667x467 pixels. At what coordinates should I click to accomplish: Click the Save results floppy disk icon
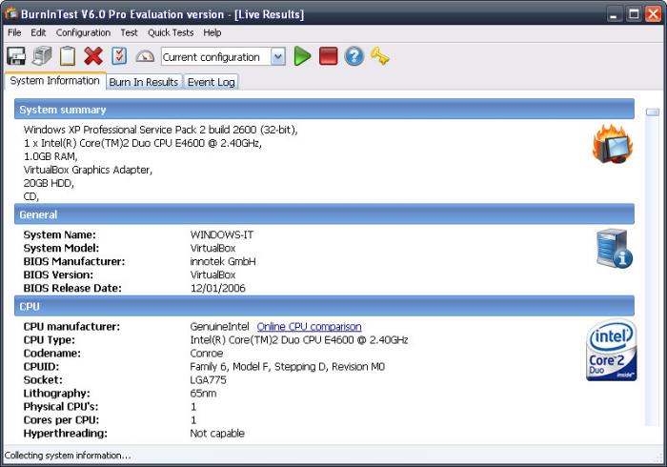click(x=16, y=56)
